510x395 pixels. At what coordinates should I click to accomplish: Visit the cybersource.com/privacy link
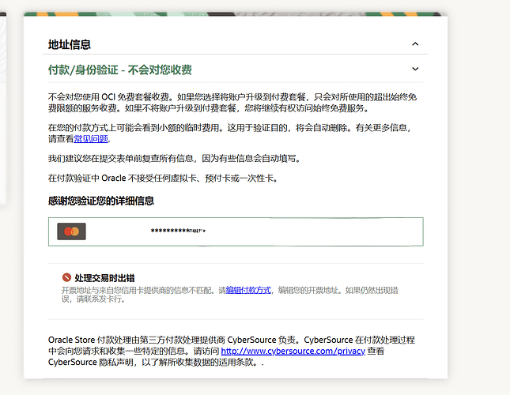pyautogui.click(x=293, y=351)
